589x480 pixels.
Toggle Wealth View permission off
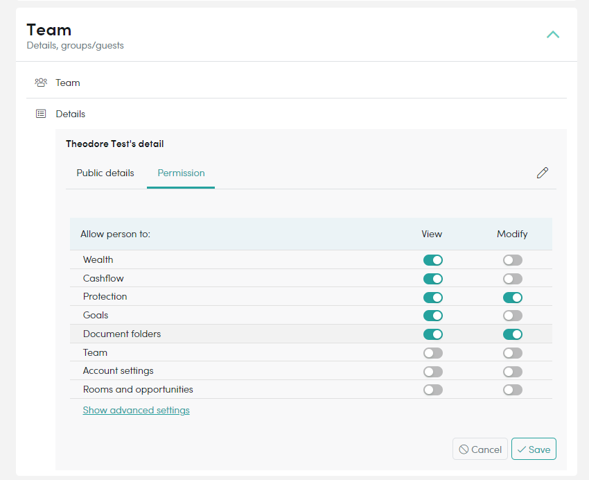tap(432, 260)
